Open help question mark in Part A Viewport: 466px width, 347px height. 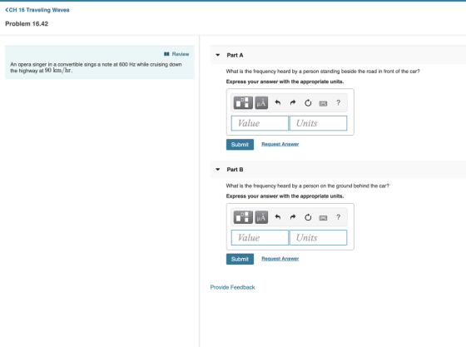click(x=338, y=103)
